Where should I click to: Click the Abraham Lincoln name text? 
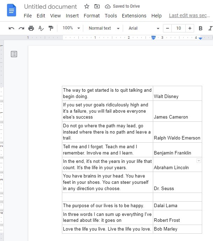pos(171,167)
